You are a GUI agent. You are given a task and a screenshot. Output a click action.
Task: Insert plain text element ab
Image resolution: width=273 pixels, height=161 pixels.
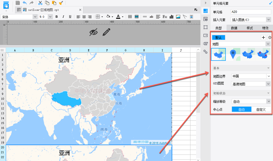(151, 17)
